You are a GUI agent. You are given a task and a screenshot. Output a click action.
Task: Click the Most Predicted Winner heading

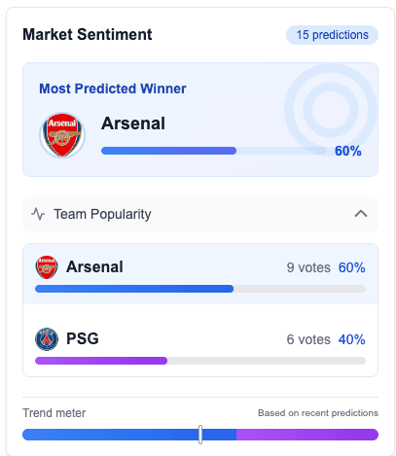[113, 88]
